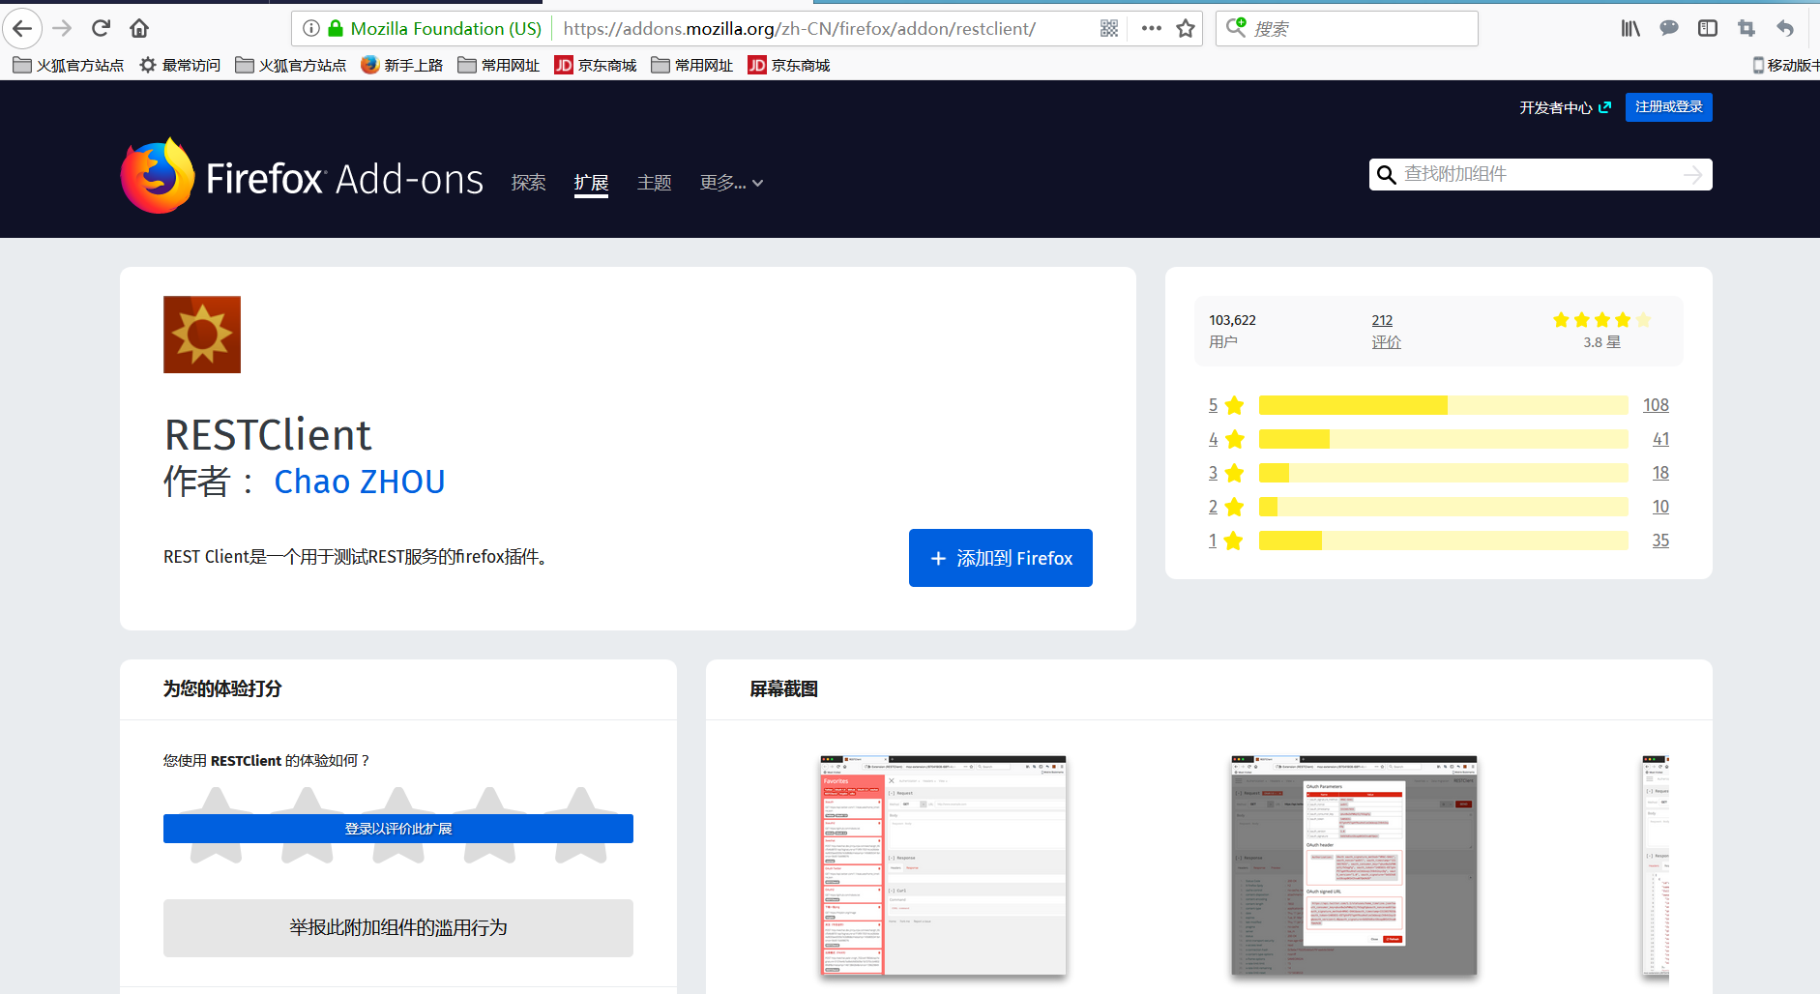
Task: Open the second 京东商城 bookmark
Action: click(789, 65)
